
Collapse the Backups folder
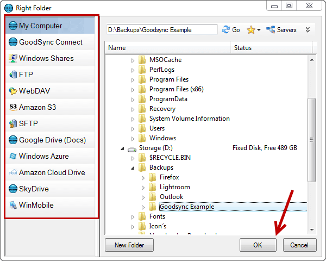tap(133, 168)
